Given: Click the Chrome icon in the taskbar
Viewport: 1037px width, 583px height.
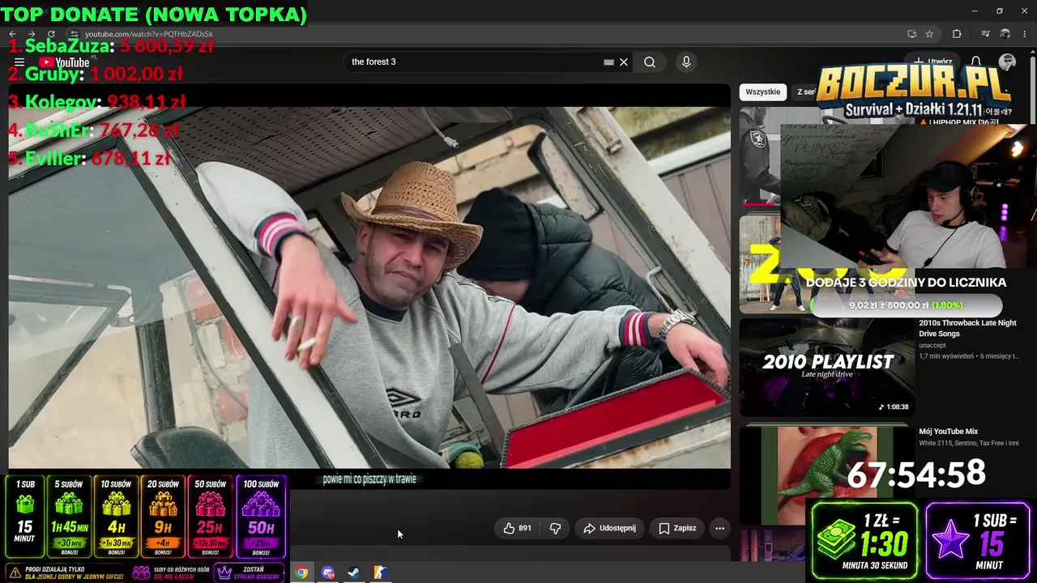Looking at the screenshot, I should tap(301, 572).
